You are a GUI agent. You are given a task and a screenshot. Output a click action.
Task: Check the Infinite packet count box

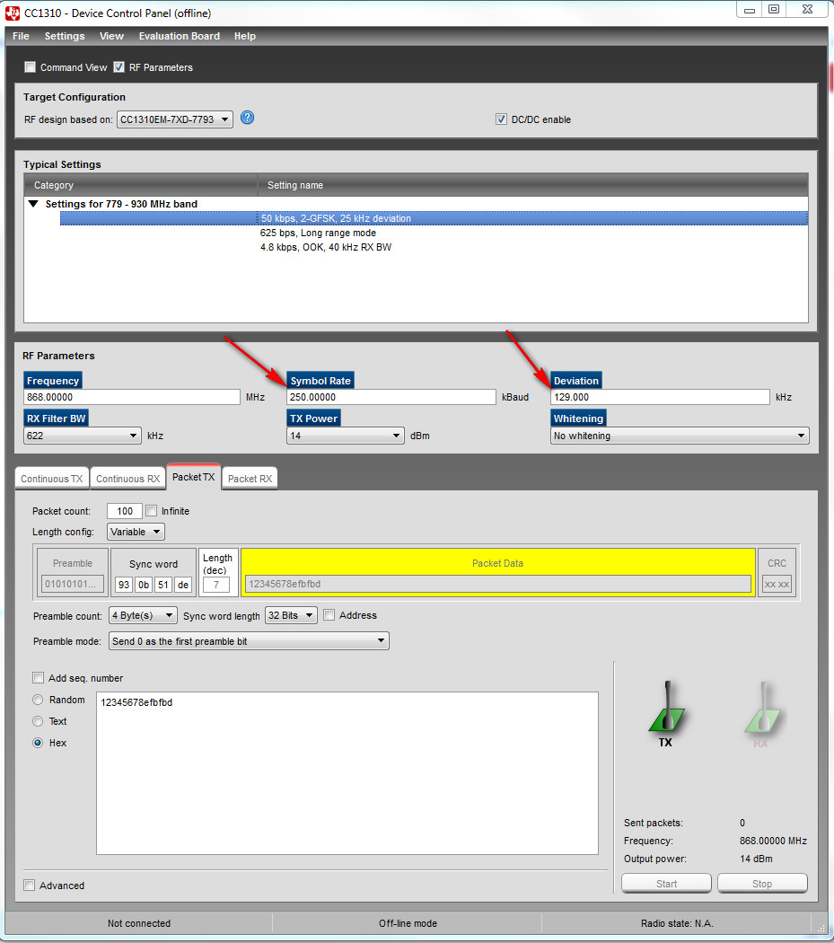152,511
